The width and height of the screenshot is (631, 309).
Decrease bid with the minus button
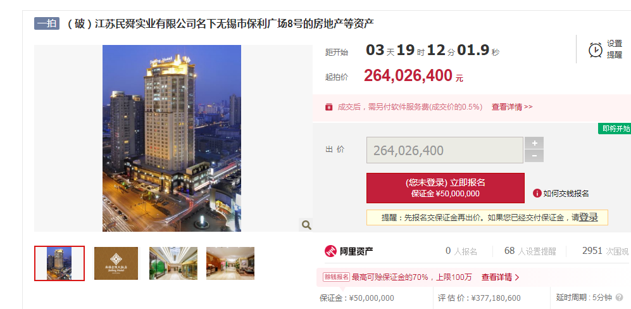click(x=534, y=156)
